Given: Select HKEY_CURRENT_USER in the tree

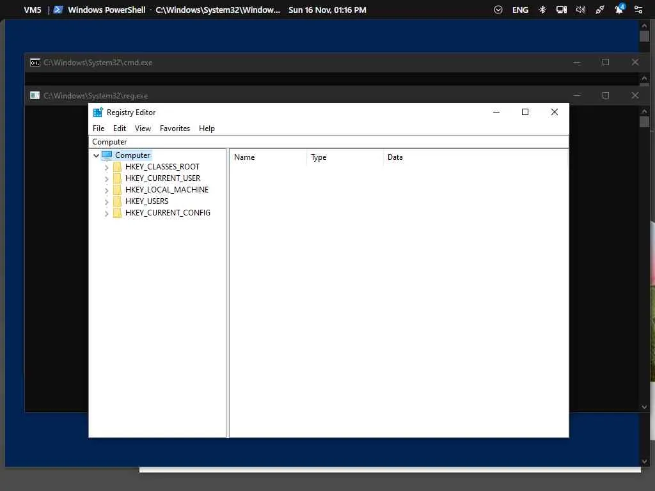Looking at the screenshot, I should (x=162, y=178).
